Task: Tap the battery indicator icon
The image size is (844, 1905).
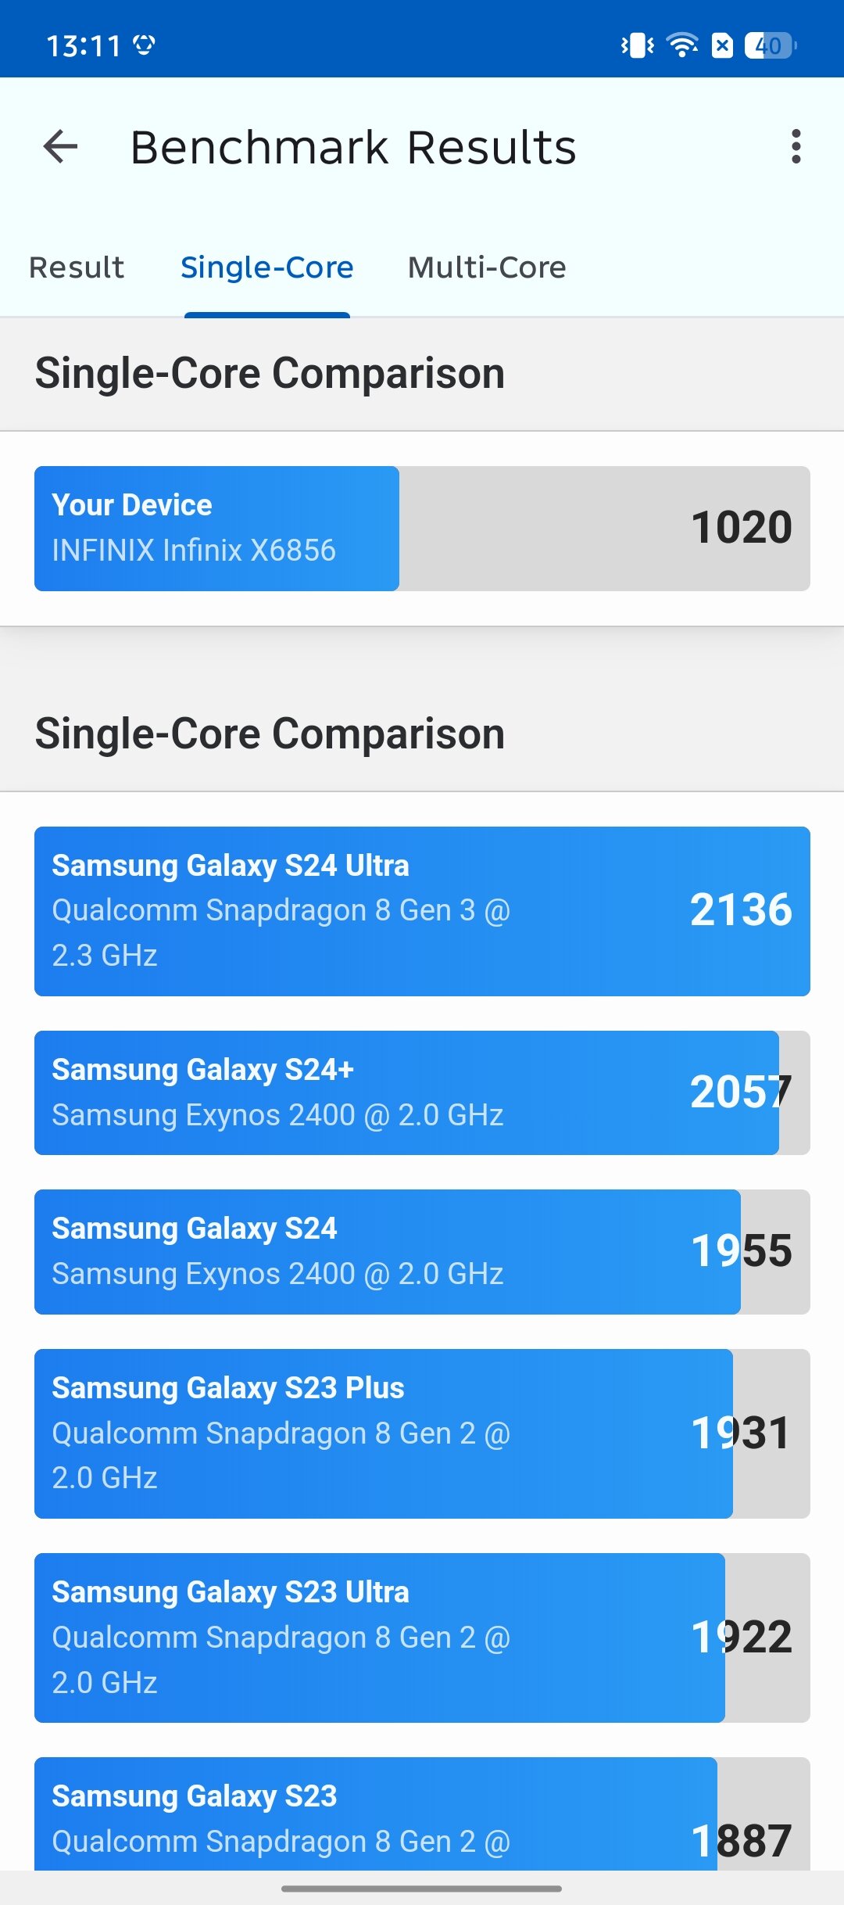Action: 771,45
